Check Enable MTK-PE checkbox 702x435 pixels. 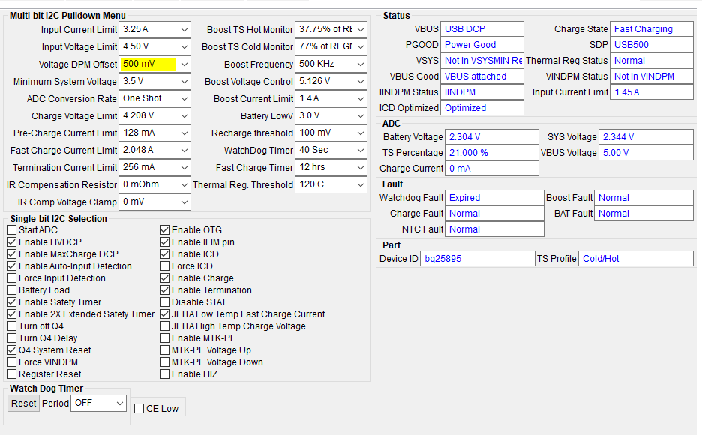click(165, 338)
